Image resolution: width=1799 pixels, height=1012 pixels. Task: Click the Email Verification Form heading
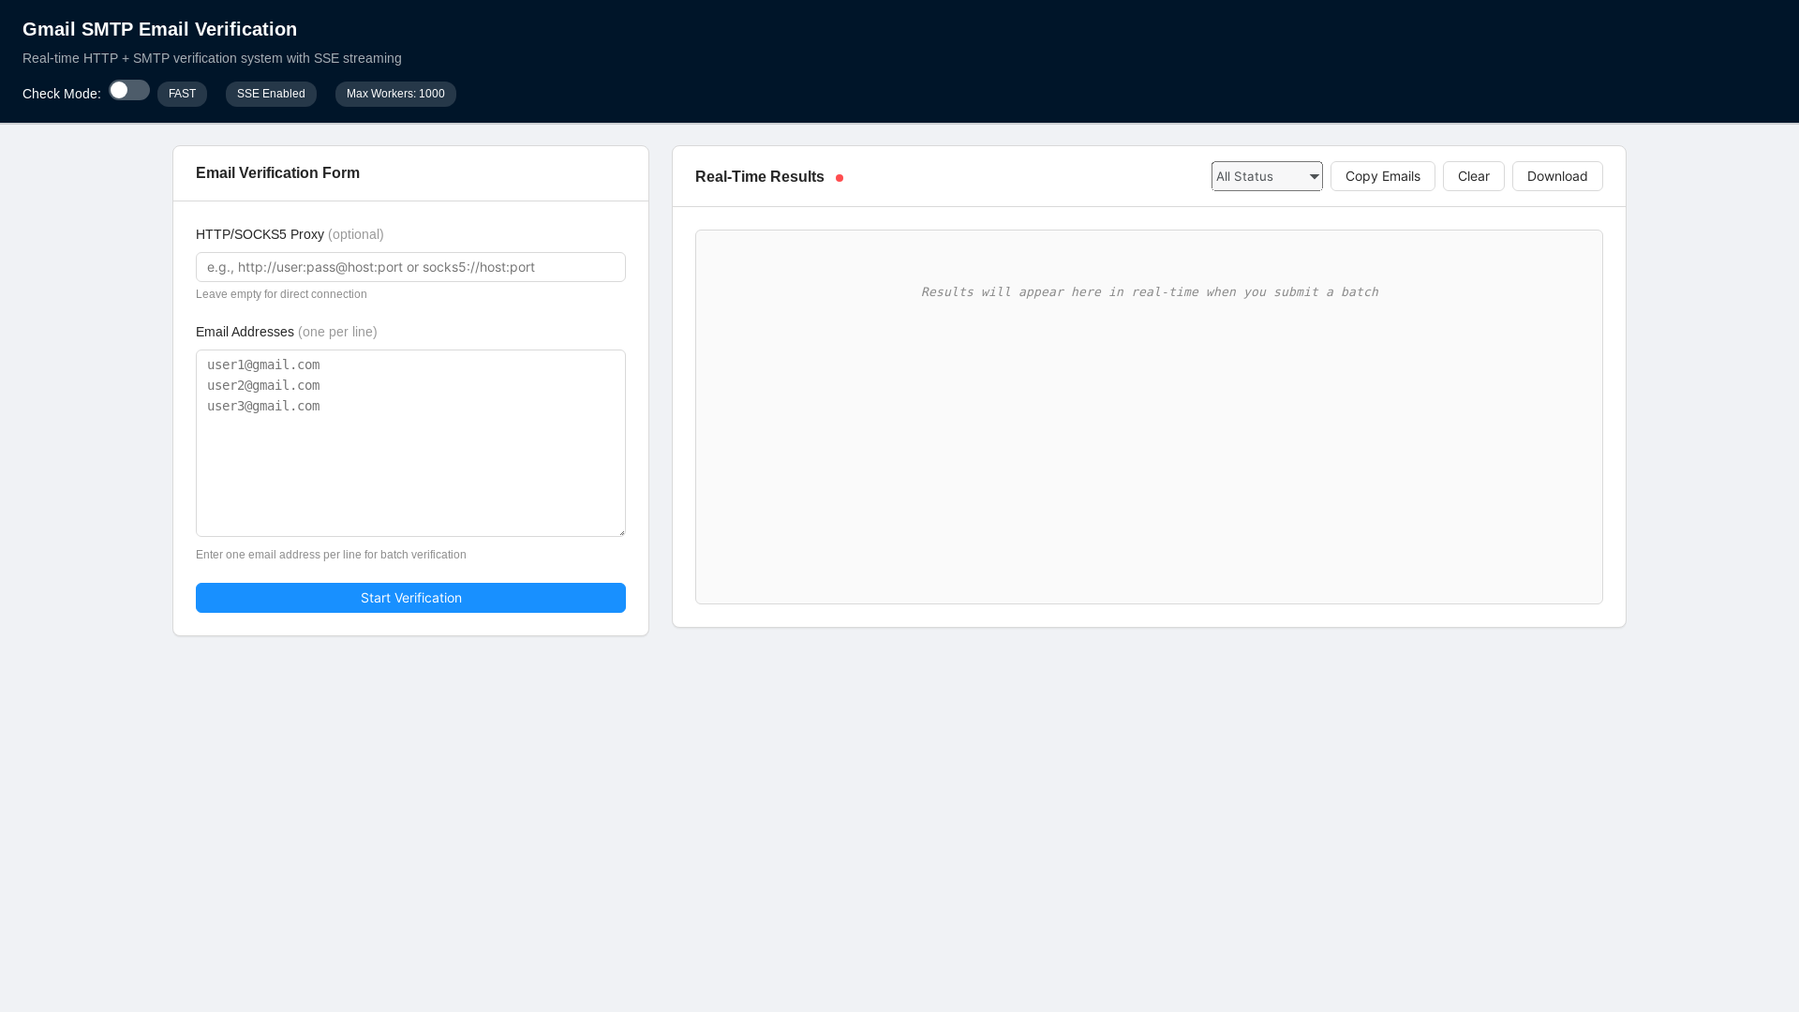[x=277, y=173]
